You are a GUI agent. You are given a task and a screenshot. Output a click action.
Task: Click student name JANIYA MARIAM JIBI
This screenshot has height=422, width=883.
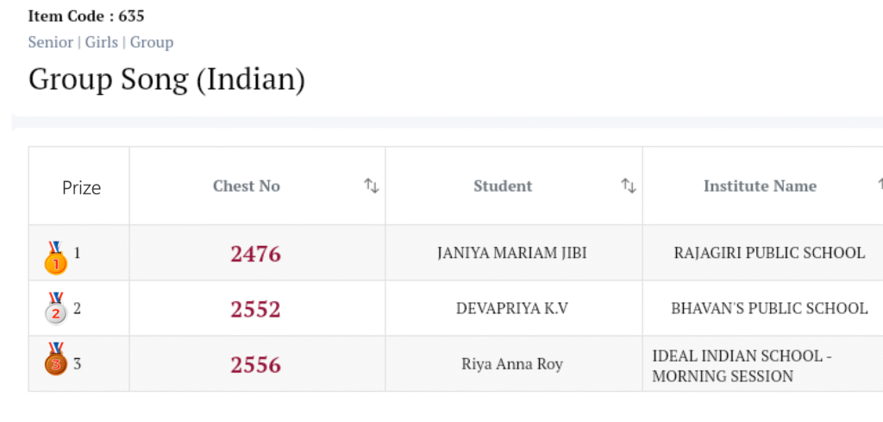[512, 253]
